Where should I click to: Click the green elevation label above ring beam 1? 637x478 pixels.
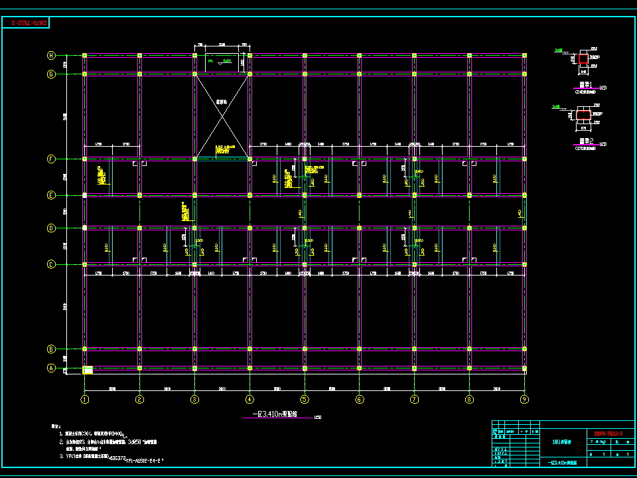(559, 50)
